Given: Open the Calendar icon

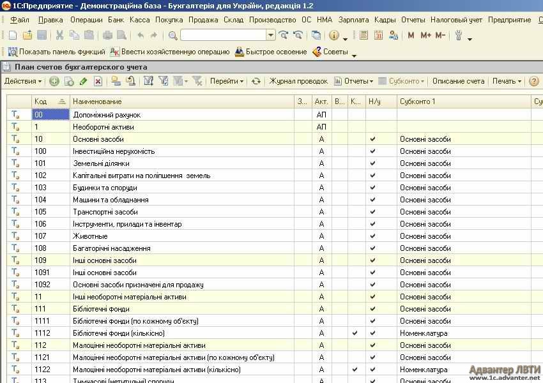Looking at the screenshot, I should pyautogui.click(x=378, y=35).
